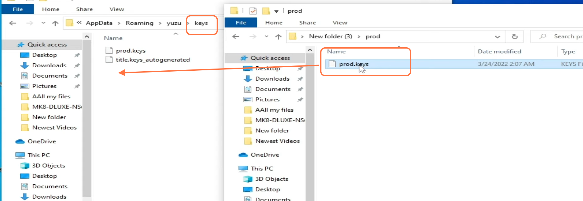Refresh the prod folder view
Image resolution: width=583 pixels, height=201 pixels.
pos(515,37)
